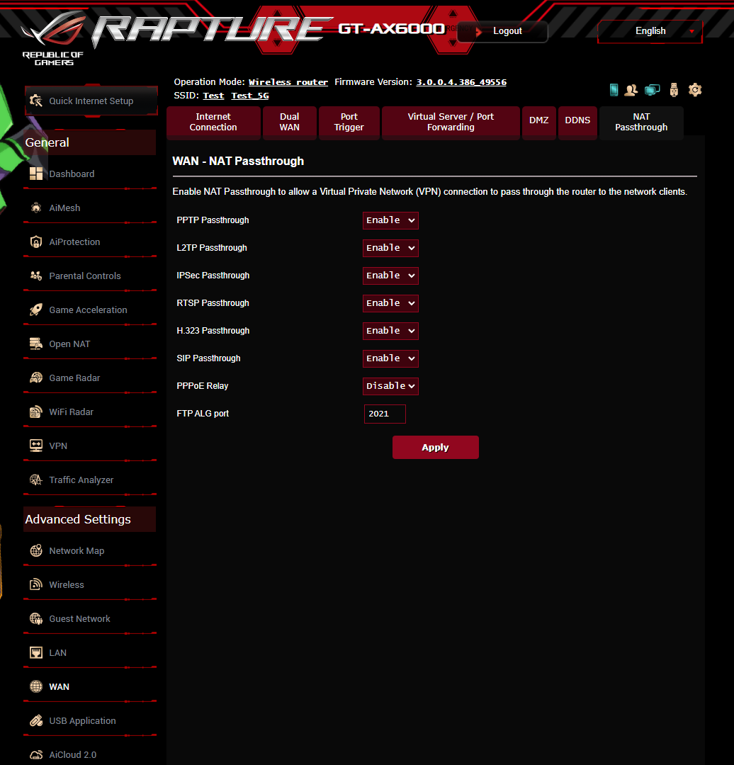Open the Quick Internet Setup label
This screenshot has height=765, width=734.
pos(91,101)
